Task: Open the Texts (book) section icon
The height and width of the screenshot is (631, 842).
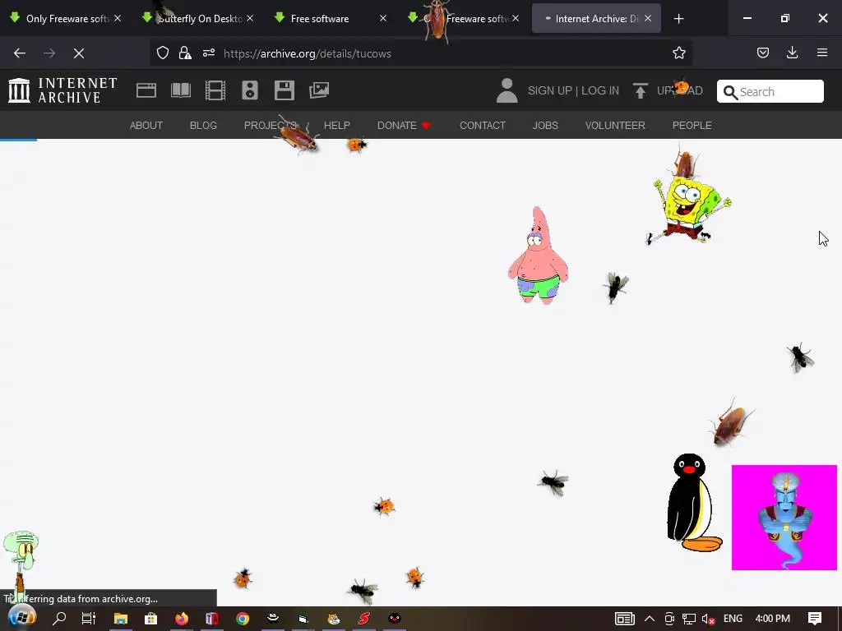Action: tap(180, 90)
